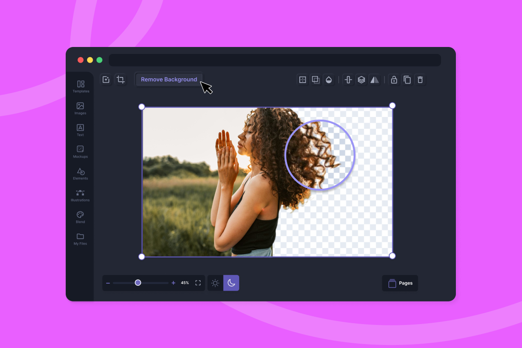Viewport: 522px width, 348px height.
Task: Click the minus zoom out button
Action: tap(108, 283)
